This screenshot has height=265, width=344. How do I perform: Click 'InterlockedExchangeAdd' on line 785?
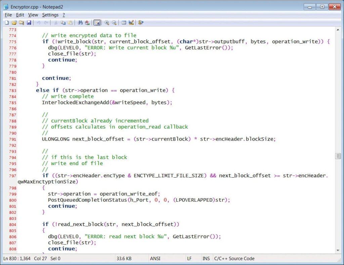tap(76, 103)
